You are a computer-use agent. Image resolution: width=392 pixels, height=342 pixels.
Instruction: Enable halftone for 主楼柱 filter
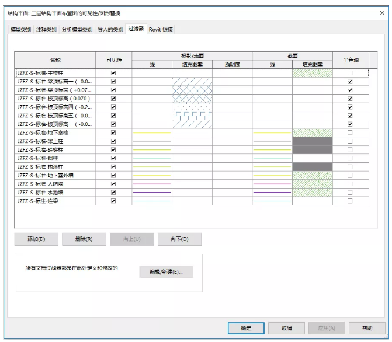tap(350, 73)
